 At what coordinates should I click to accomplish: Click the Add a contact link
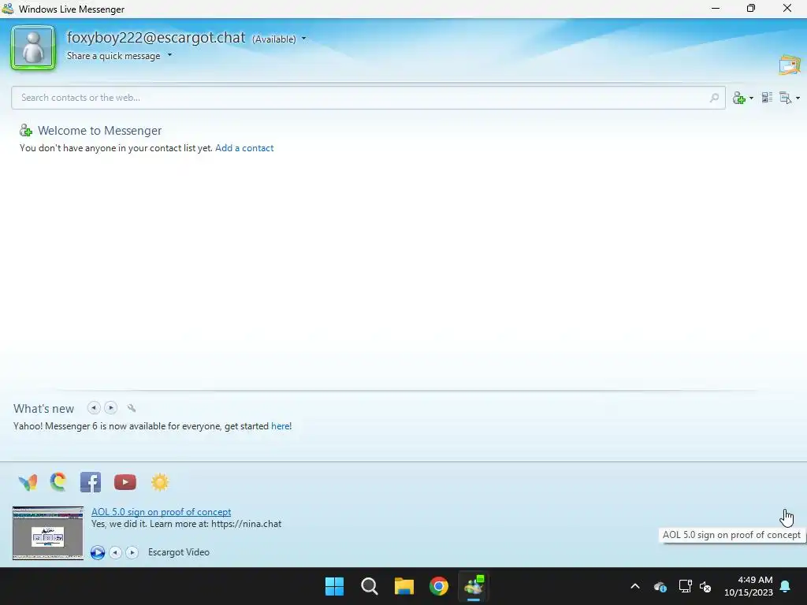coord(244,148)
